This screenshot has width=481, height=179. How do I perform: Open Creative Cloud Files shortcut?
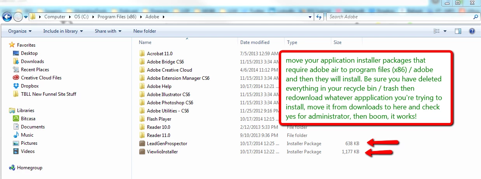pos(41,78)
